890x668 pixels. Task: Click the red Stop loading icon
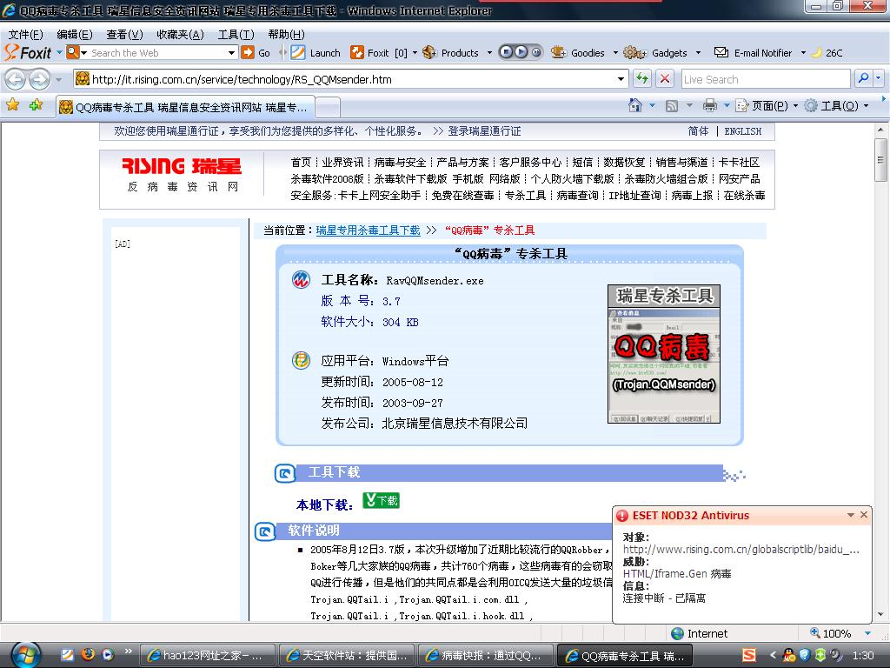pyautogui.click(x=665, y=79)
